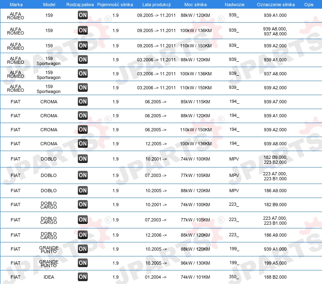This screenshot has height=284, width=322.
Task: Click ON fuel icon in 159 09.2005 120KM row
Action: click(83, 15)
